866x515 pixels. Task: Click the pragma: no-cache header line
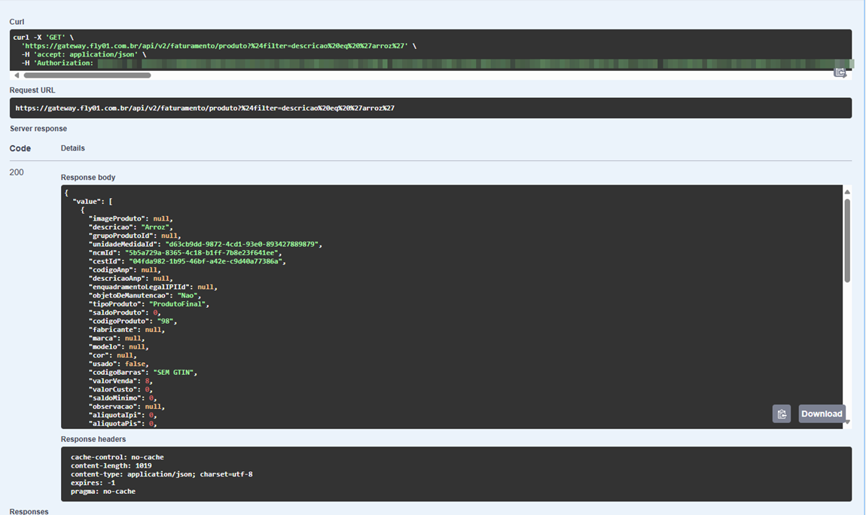click(102, 491)
